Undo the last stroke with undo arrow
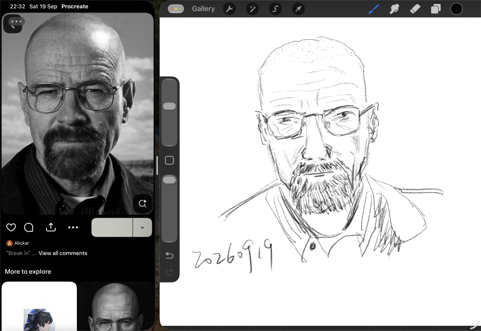 (x=169, y=255)
